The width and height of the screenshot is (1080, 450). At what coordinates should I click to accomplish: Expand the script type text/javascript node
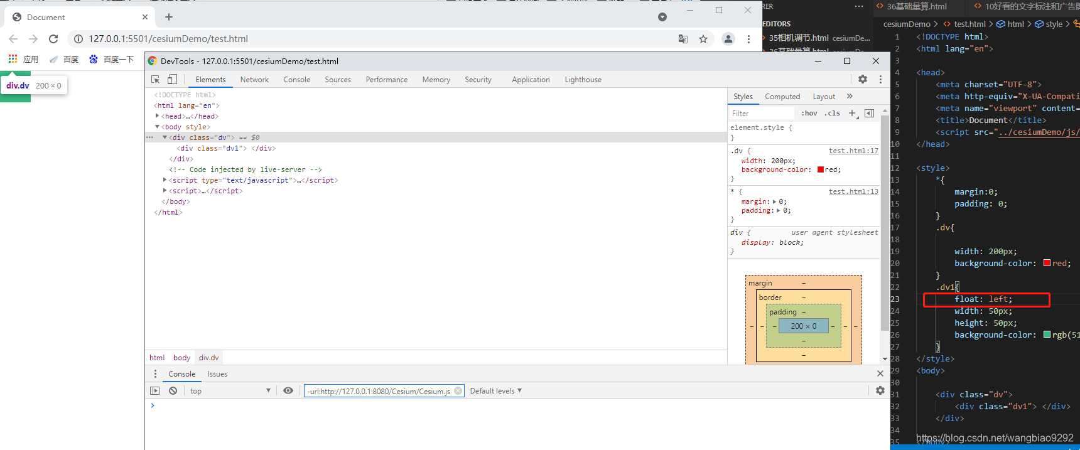[165, 180]
